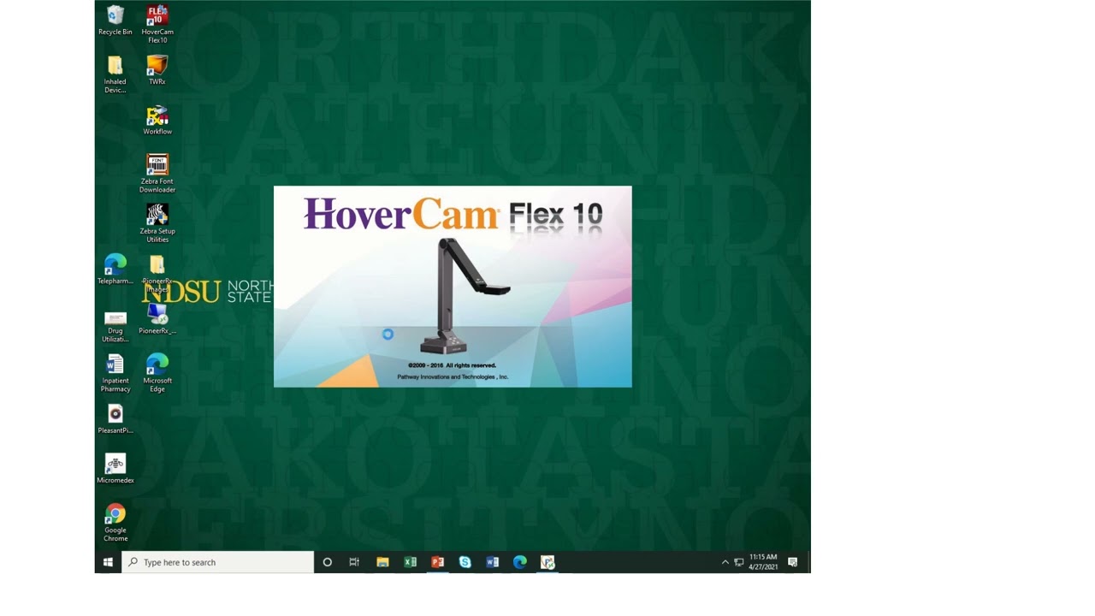The width and height of the screenshot is (1095, 616).
Task: Open the network status tray icon
Action: [x=738, y=562]
